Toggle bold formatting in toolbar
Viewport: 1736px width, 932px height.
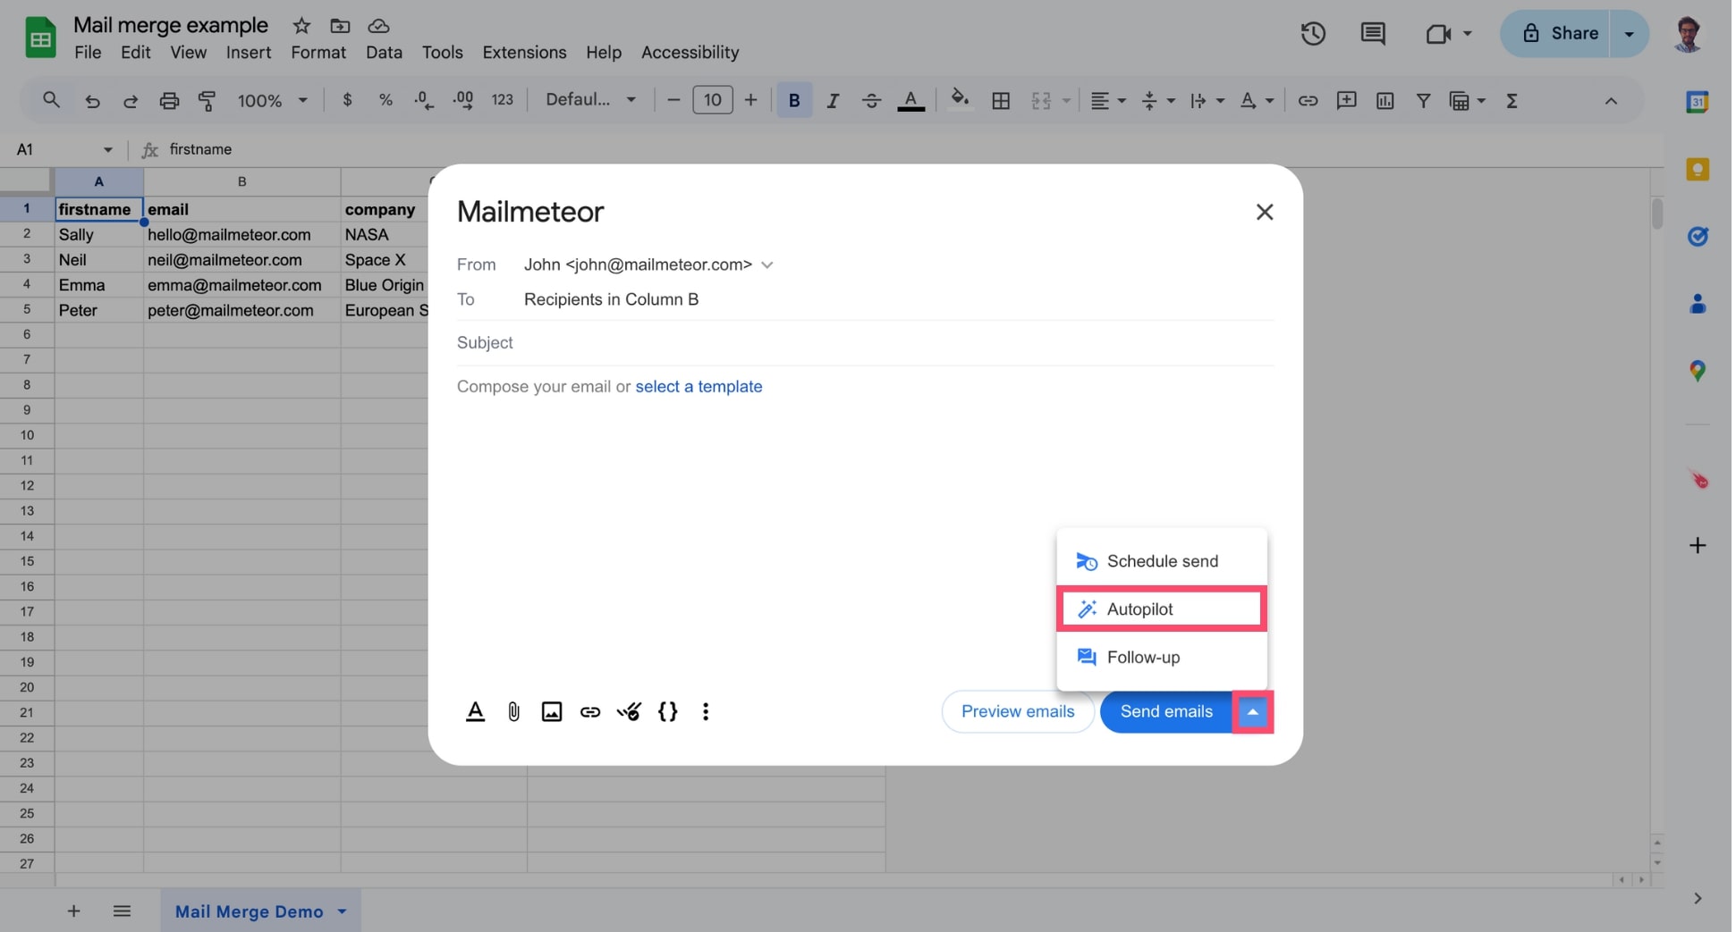(x=793, y=100)
